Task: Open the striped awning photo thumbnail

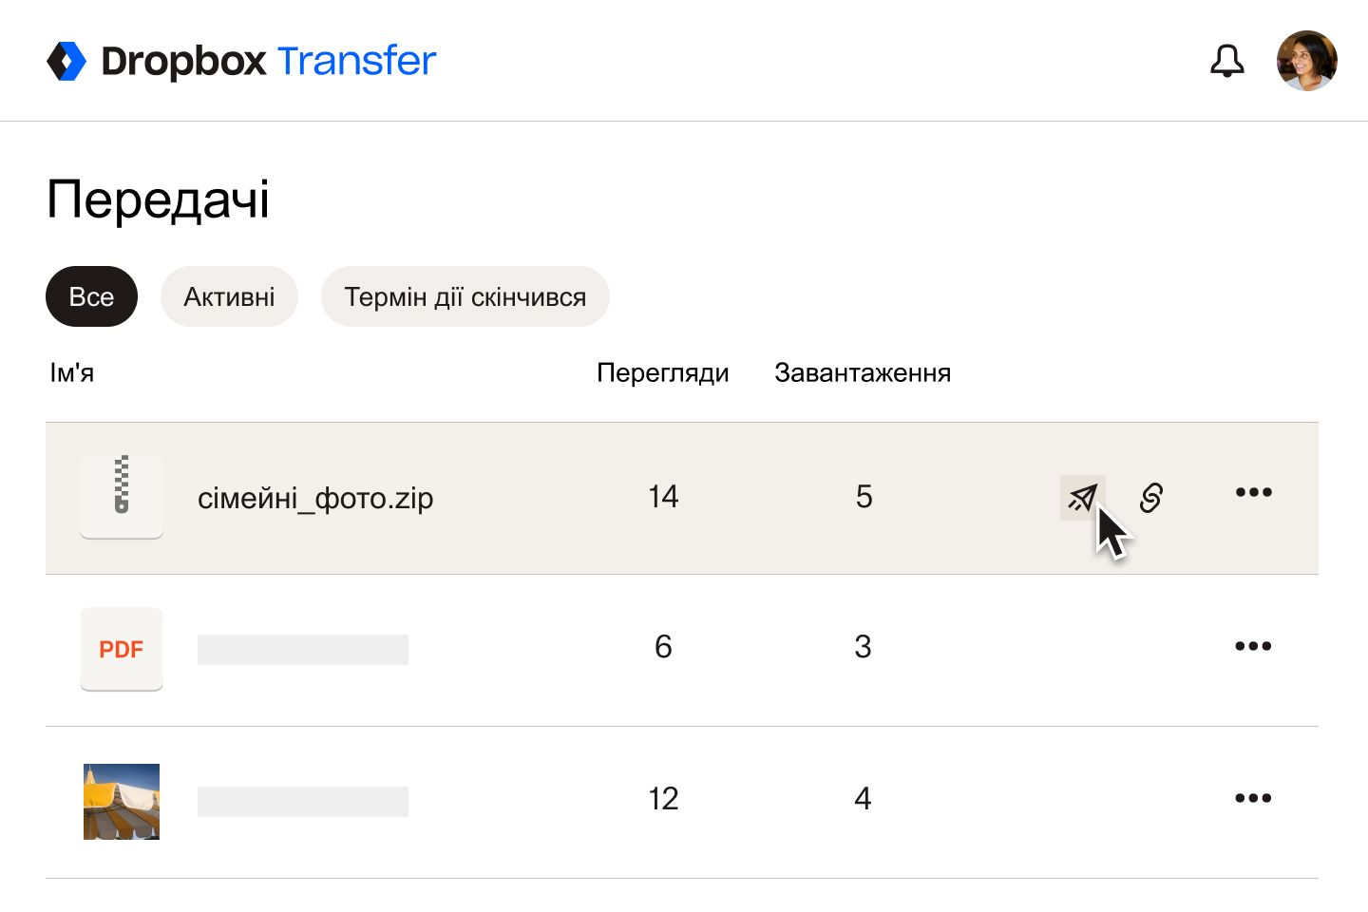Action: coord(122,801)
